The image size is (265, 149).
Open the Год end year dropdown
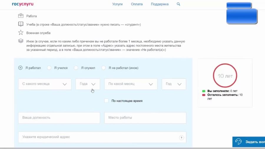(x=174, y=84)
